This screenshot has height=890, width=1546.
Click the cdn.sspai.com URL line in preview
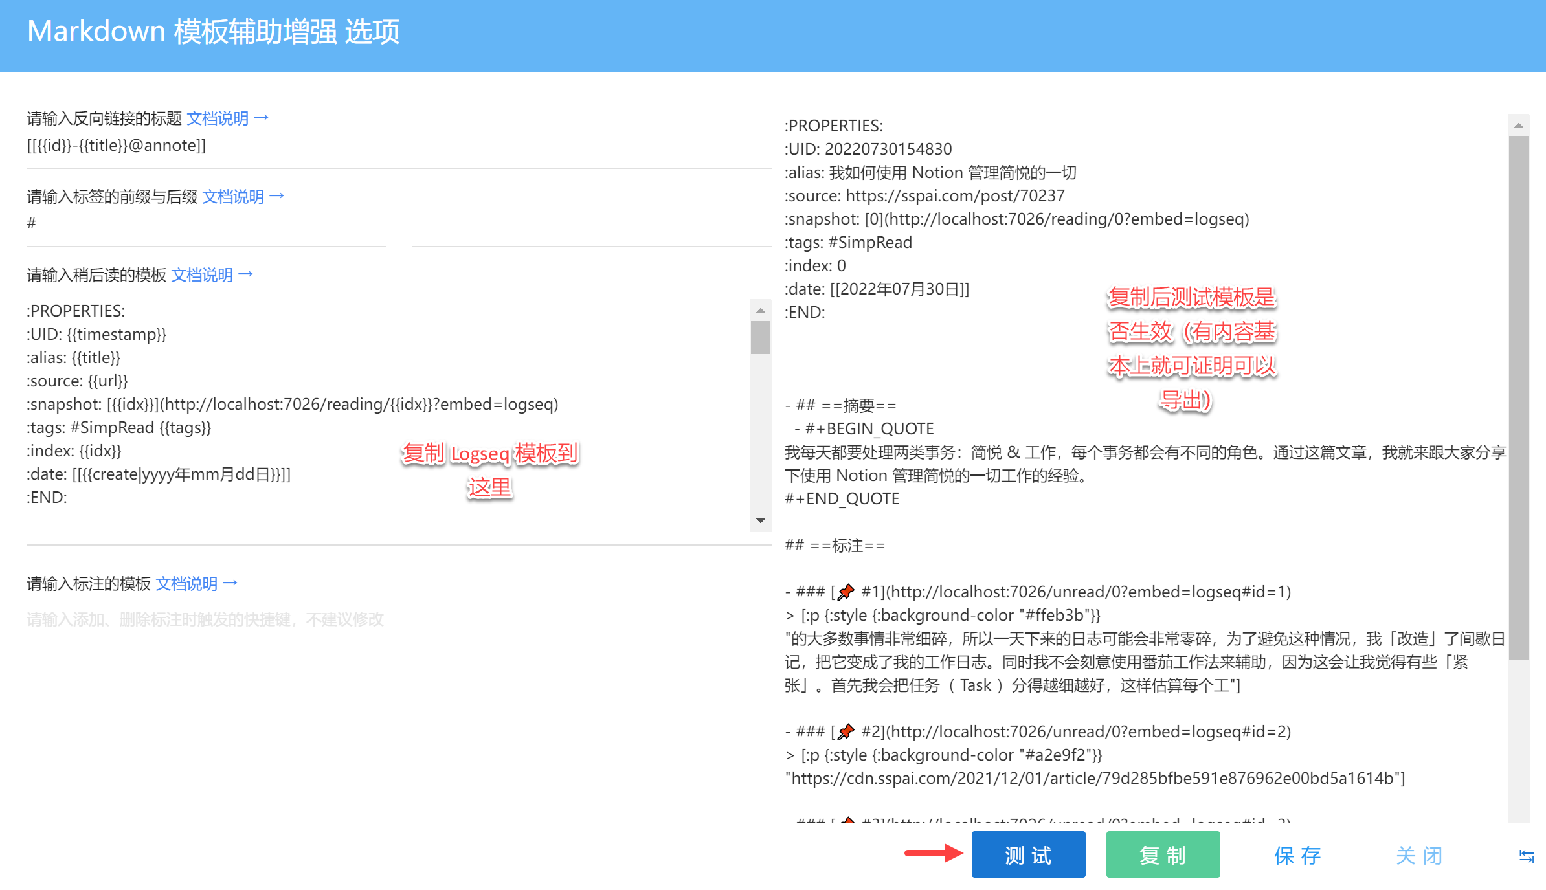coord(1095,778)
